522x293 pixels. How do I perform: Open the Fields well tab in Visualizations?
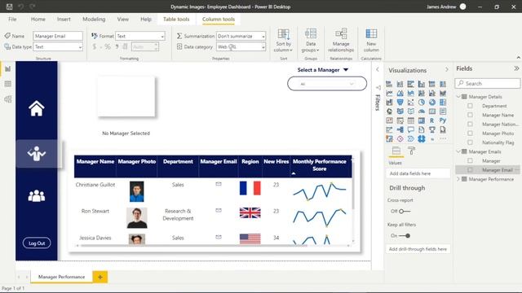(x=396, y=151)
